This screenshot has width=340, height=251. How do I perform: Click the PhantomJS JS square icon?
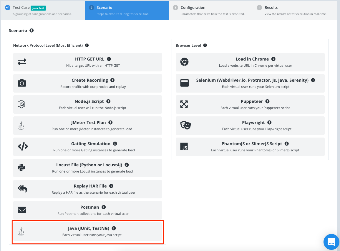pos(184,147)
